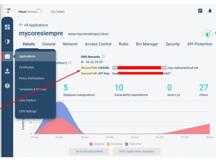This screenshot has width=216, height=162.
Task: Click the Go to Security Events button
Action: tap(89, 151)
